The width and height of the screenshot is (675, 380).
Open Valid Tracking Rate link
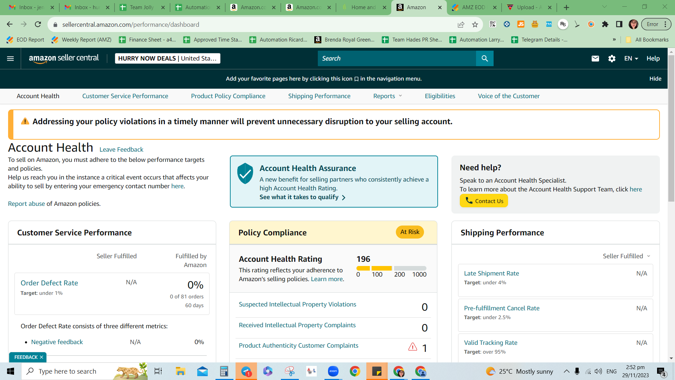tap(490, 343)
